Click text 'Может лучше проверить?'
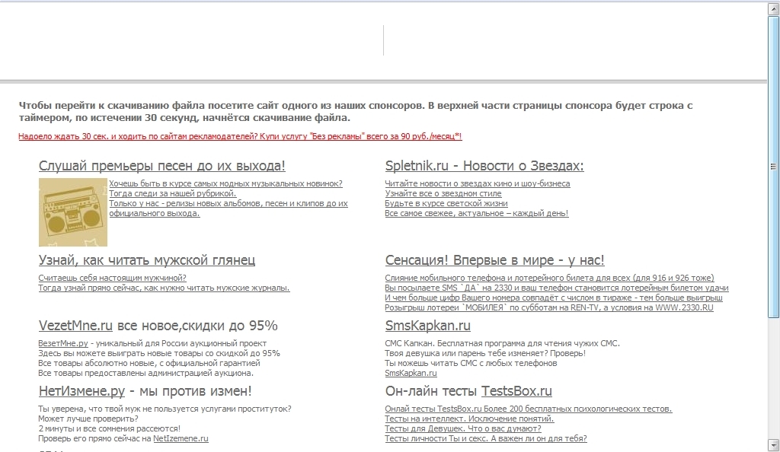The height and width of the screenshot is (452, 780). (x=88, y=419)
